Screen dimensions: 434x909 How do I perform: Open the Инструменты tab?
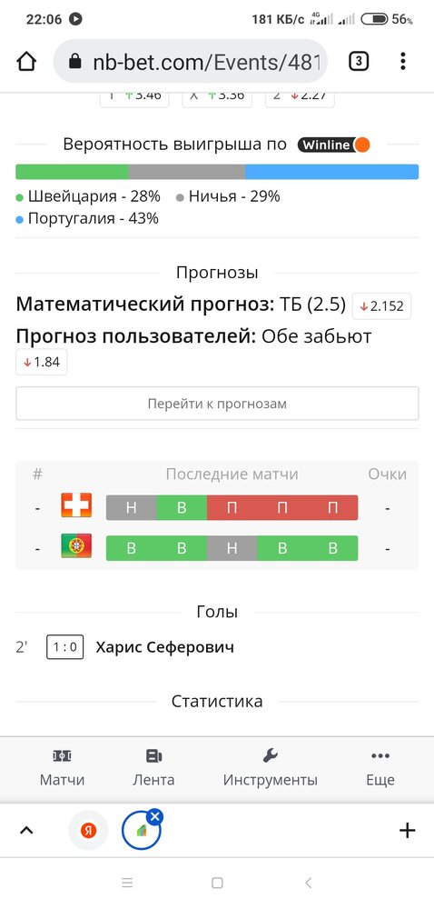coord(271,767)
